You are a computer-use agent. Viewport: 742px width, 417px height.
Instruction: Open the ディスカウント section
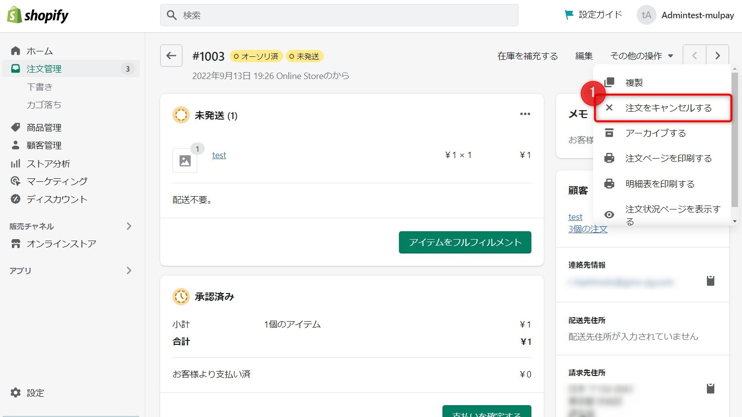(x=54, y=199)
